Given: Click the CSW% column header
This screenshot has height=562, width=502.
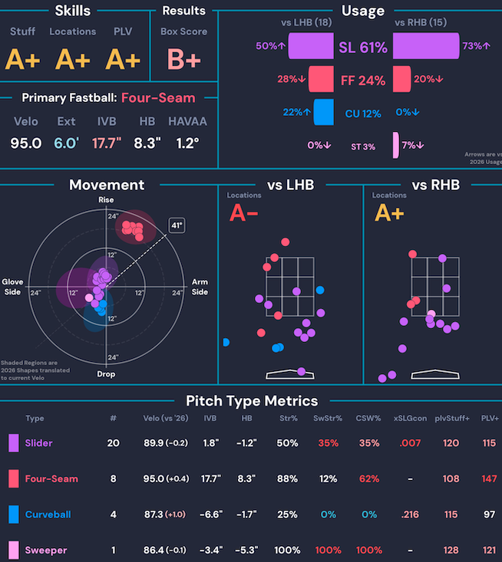Looking at the screenshot, I should coord(368,419).
